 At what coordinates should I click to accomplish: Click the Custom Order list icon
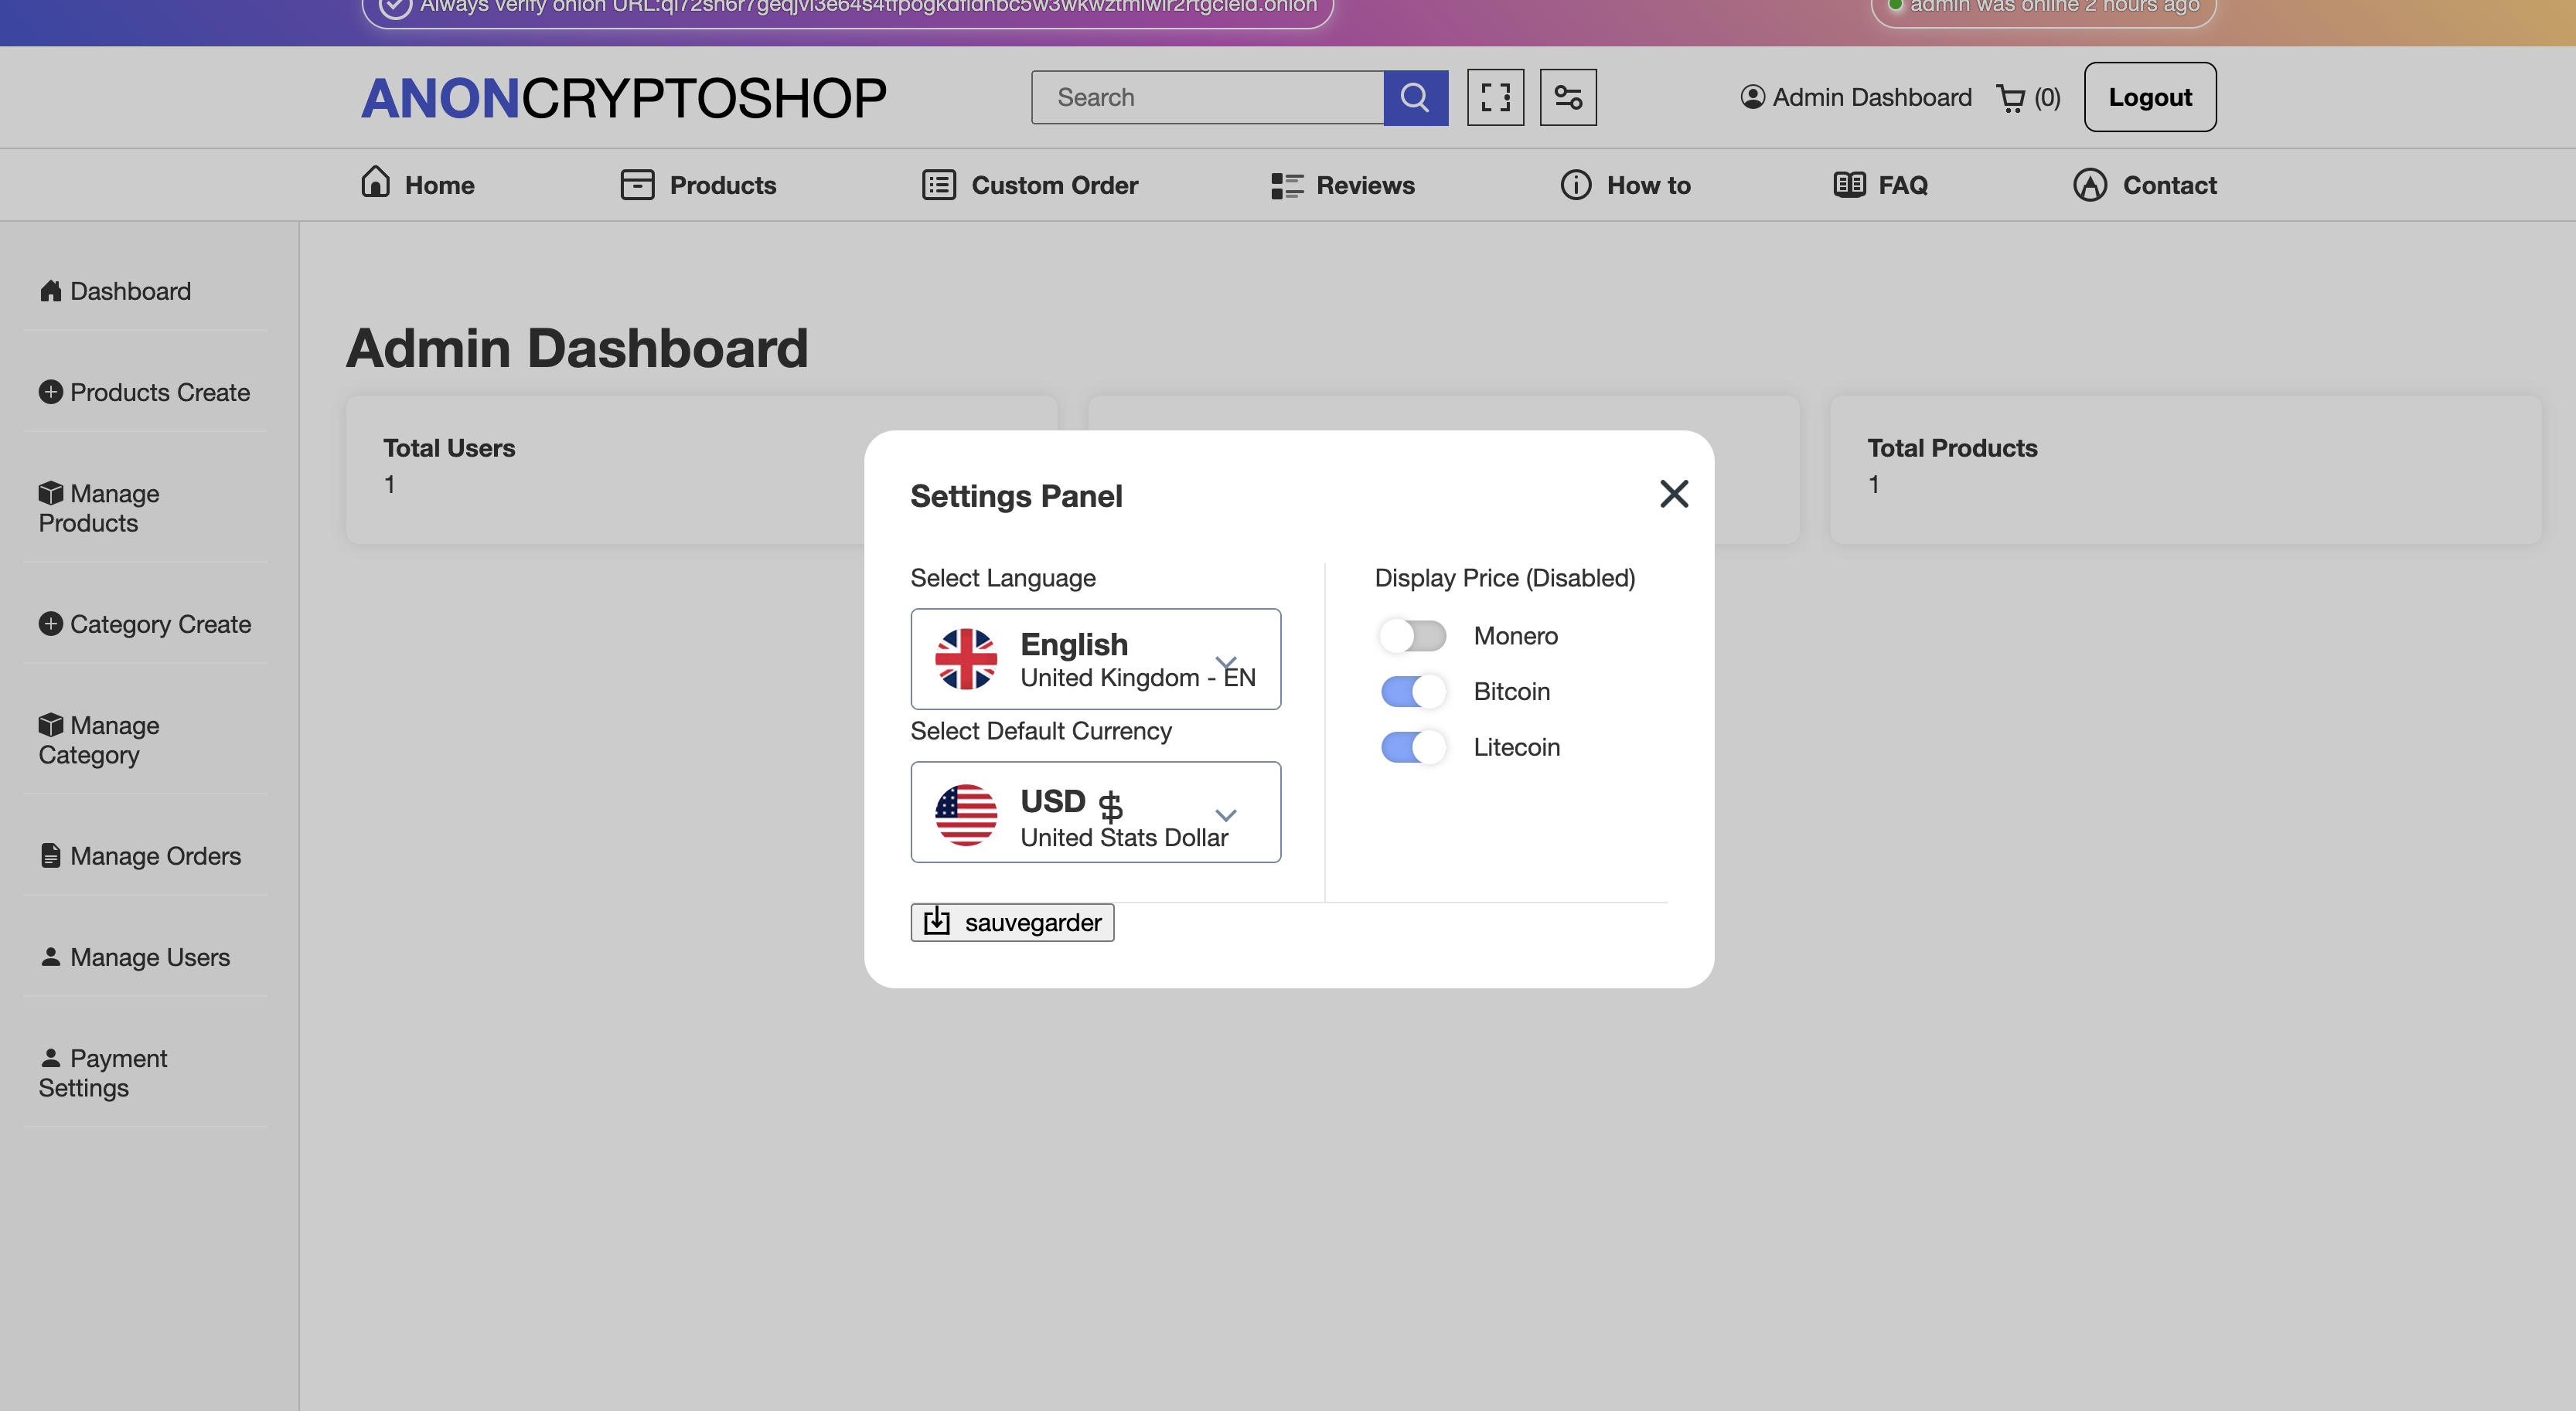coord(939,185)
